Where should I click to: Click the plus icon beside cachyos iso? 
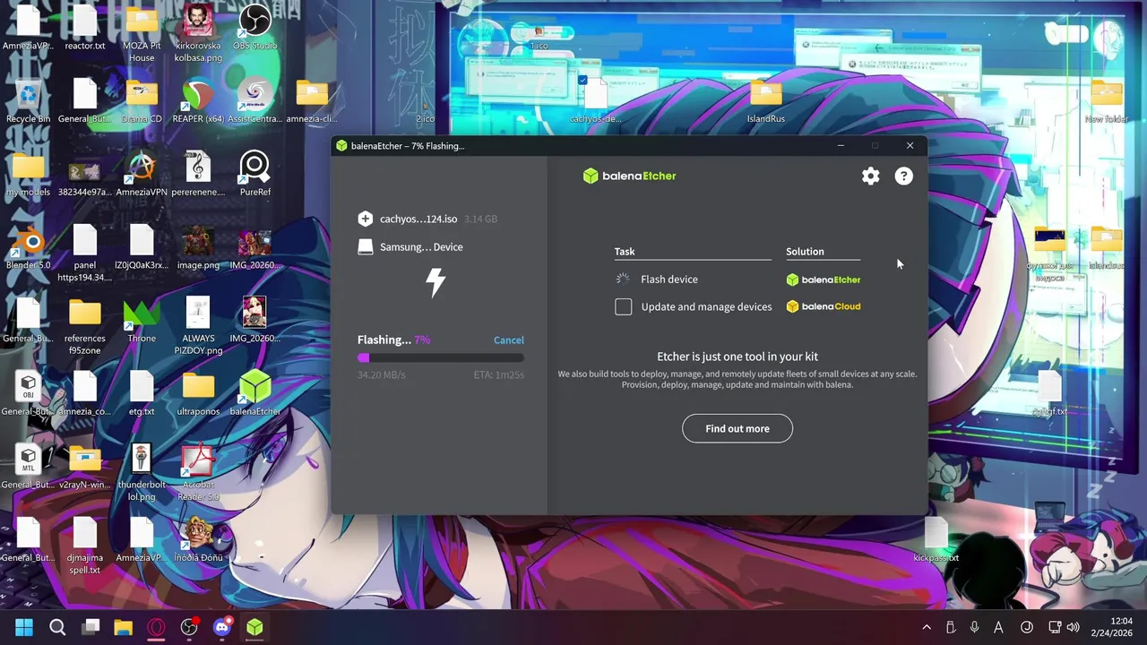click(365, 219)
